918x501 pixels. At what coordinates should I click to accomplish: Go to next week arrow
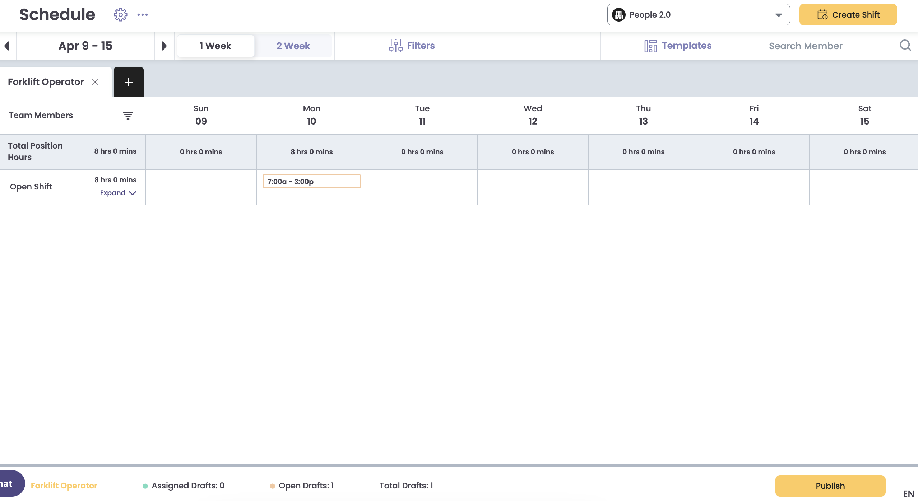pos(164,46)
